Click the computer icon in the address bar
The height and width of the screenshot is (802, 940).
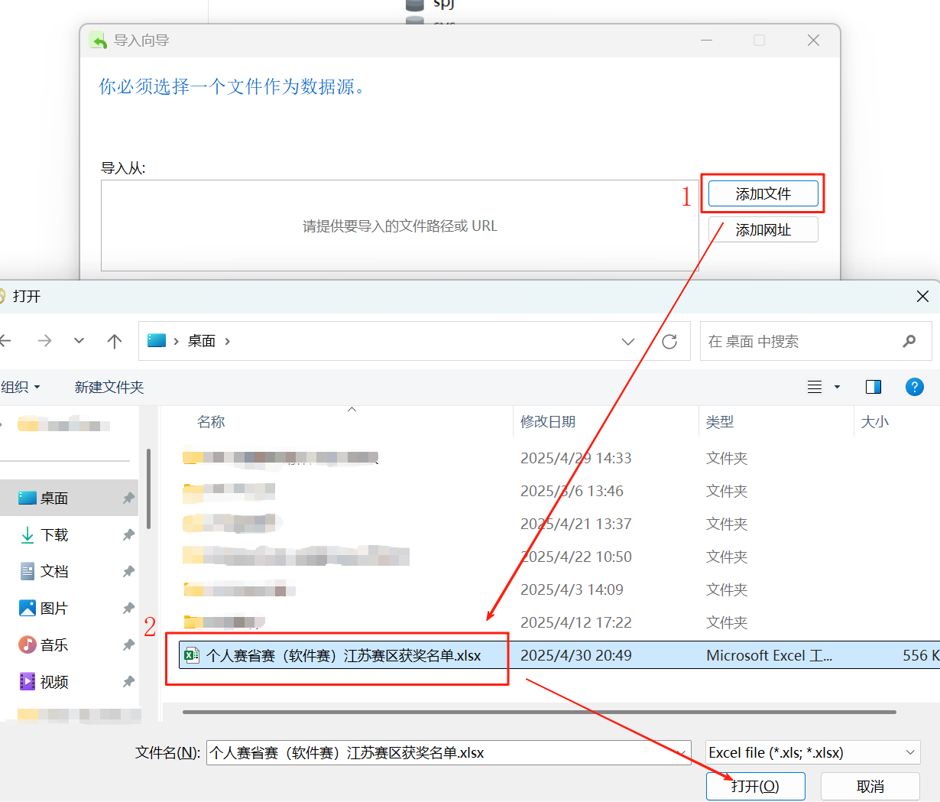157,340
